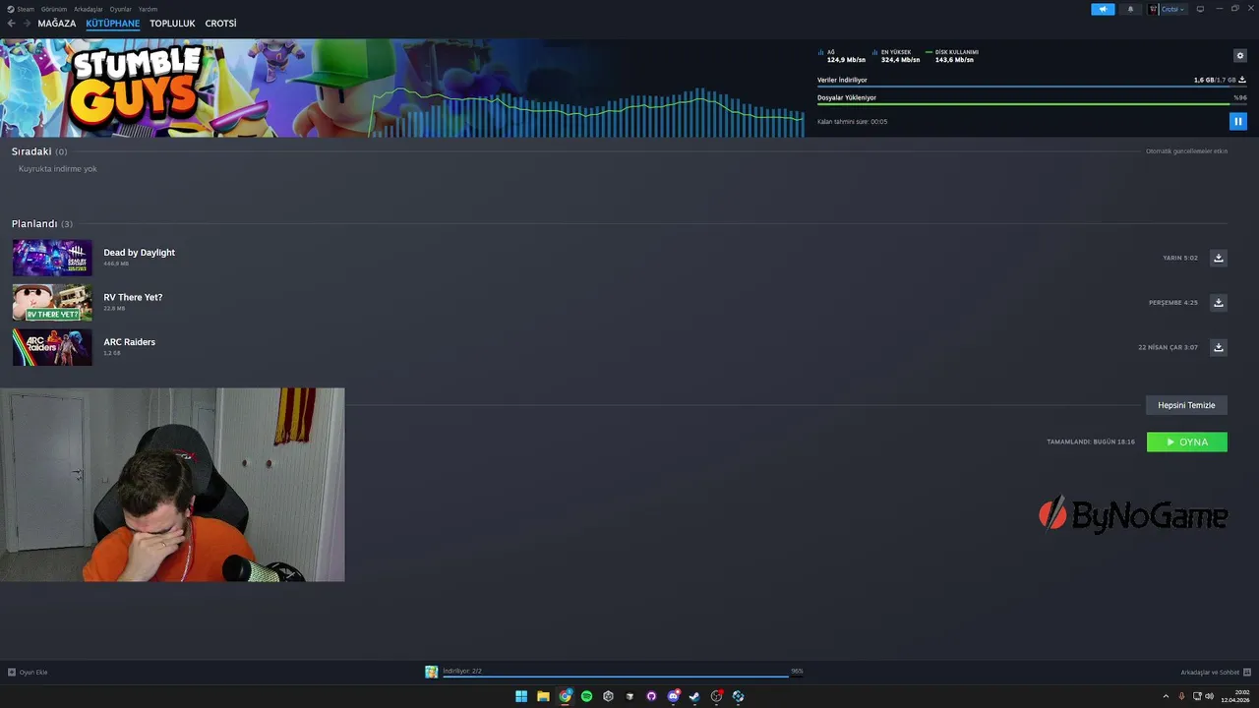
Task: Click Otomatik güncellemeler etkin text
Action: pos(1186,151)
